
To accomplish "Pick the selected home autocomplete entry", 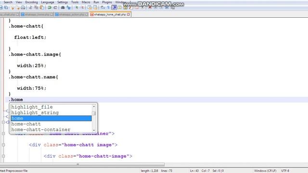I will click(51, 118).
